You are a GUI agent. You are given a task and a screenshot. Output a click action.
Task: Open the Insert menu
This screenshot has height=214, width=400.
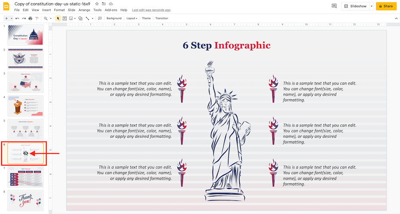point(46,10)
